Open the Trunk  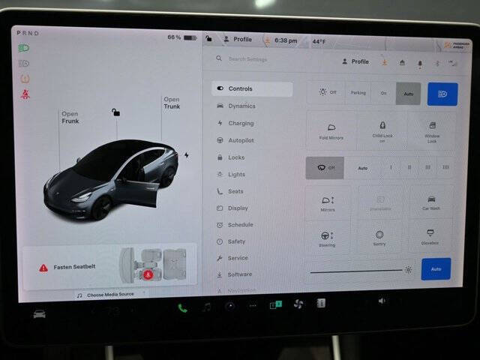(x=172, y=103)
